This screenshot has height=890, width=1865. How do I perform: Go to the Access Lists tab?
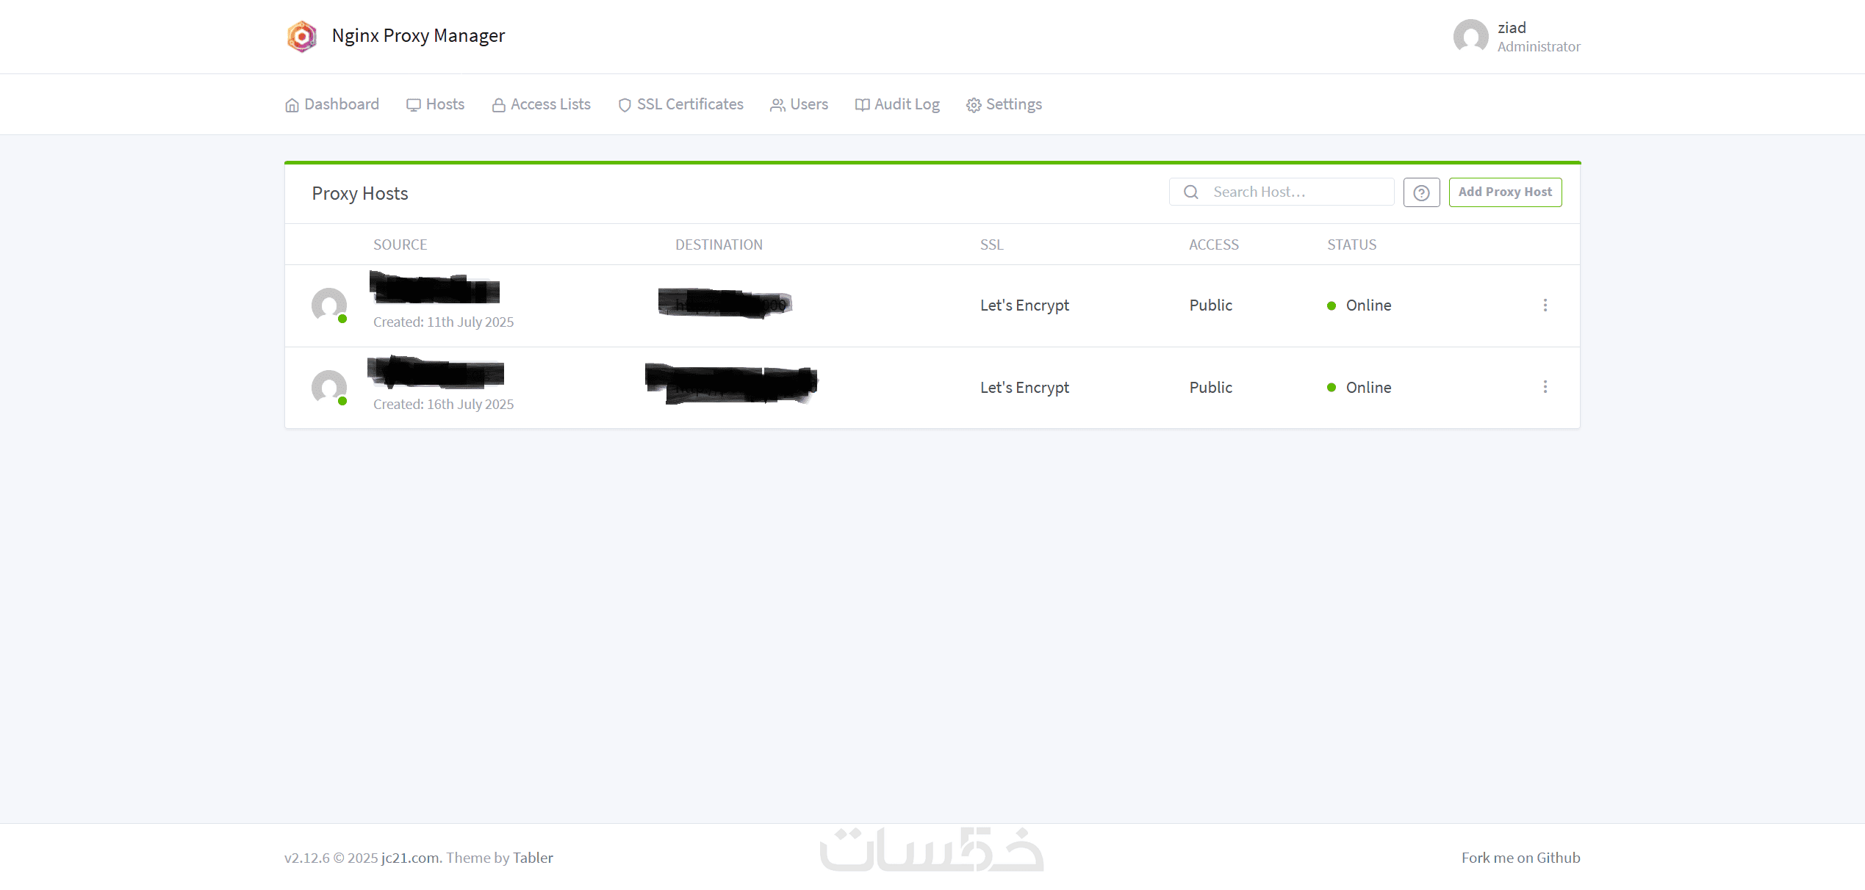[541, 104]
